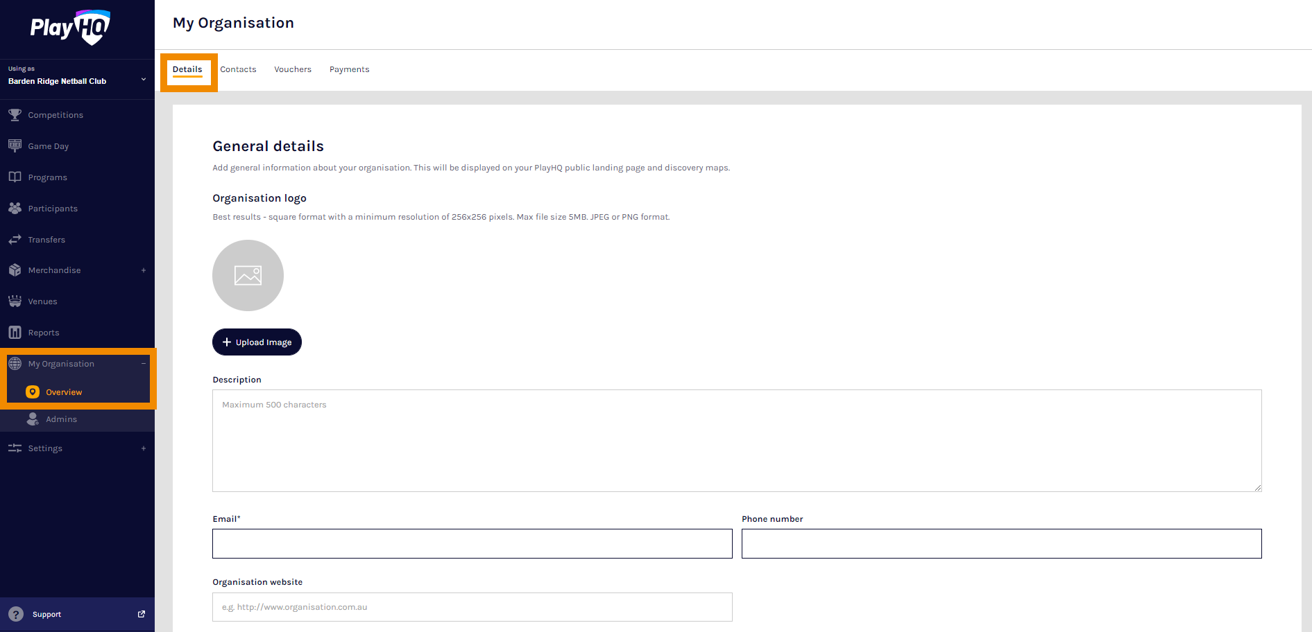1312x632 pixels.
Task: Expand the Merchandise menu plus sign
Action: coord(144,270)
